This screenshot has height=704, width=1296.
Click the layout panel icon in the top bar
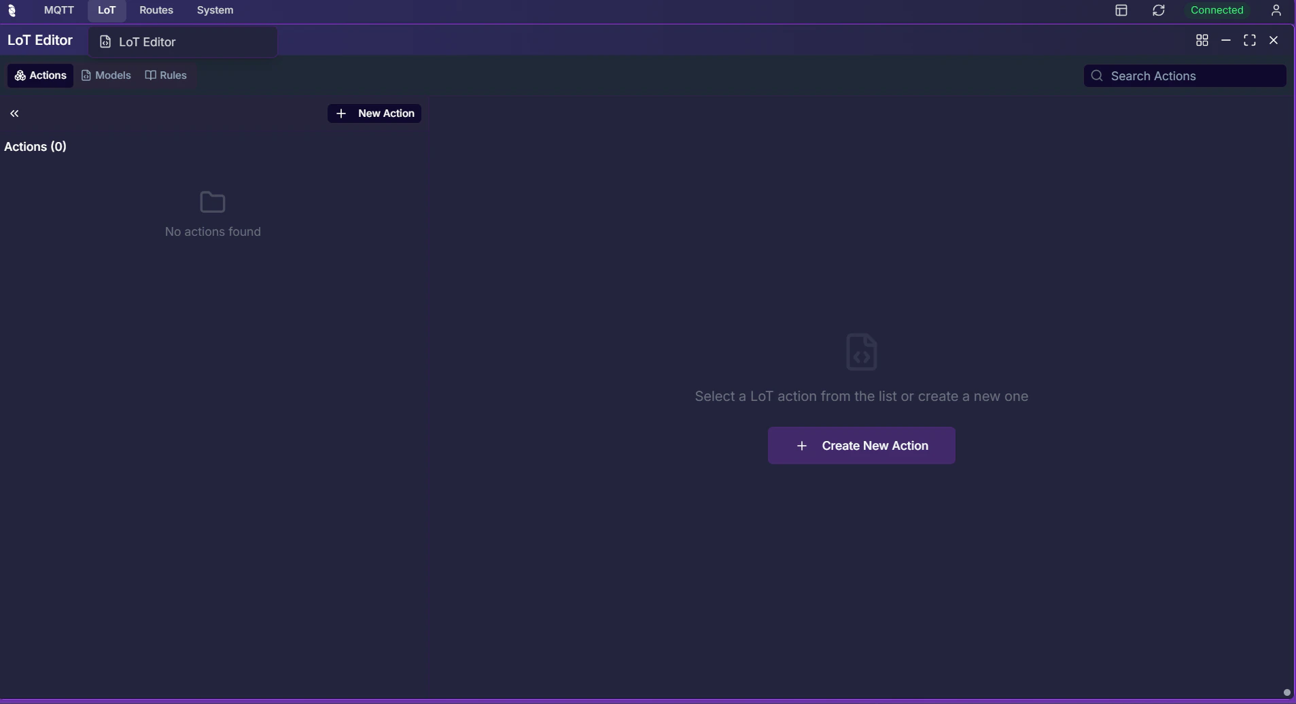click(x=1121, y=10)
